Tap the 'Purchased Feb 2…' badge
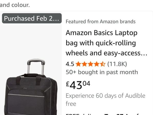153x115 pixels. (32, 18)
